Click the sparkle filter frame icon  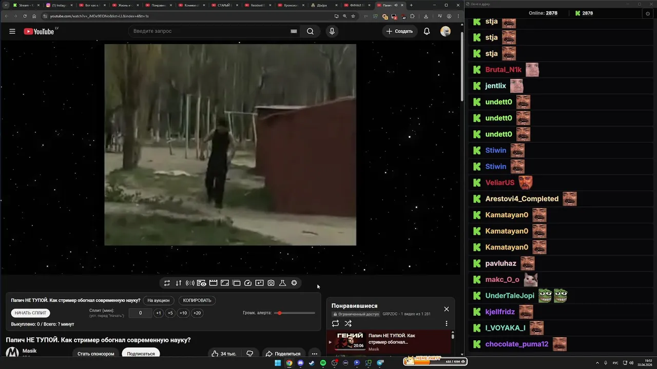tap(259, 283)
